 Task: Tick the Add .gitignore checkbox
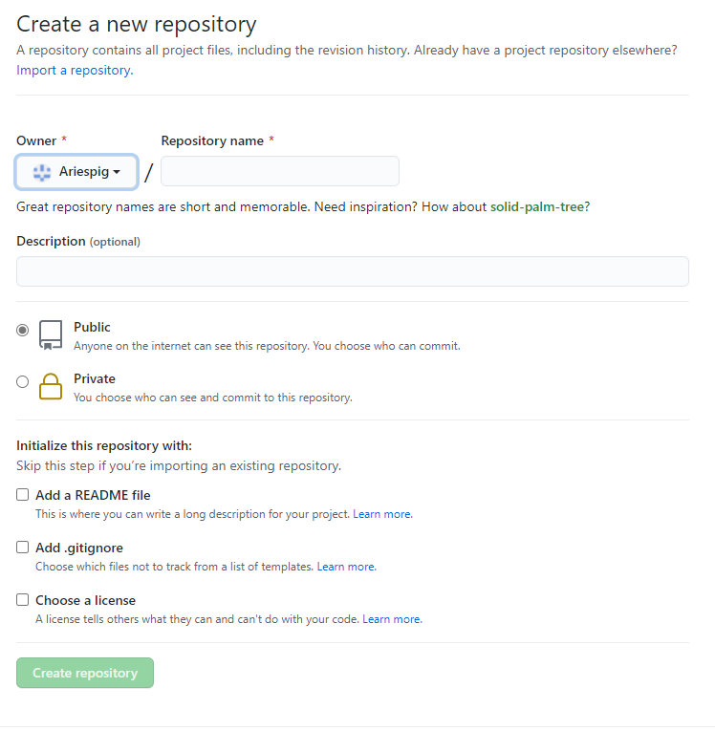[23, 548]
